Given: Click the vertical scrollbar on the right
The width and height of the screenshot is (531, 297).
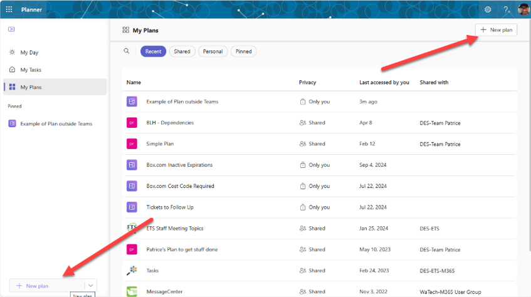Looking at the screenshot, I should tap(529, 135).
